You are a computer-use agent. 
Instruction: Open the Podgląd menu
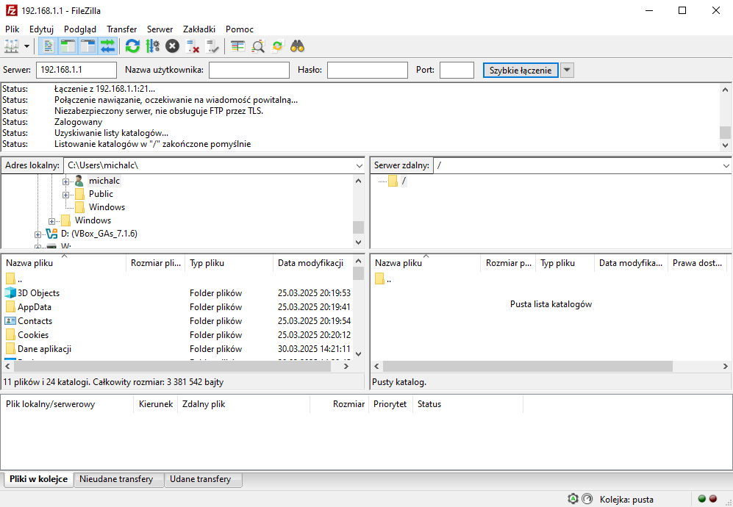(80, 29)
